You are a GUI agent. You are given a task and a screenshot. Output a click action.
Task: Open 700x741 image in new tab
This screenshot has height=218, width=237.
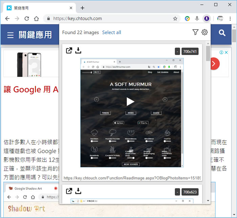[69, 51]
